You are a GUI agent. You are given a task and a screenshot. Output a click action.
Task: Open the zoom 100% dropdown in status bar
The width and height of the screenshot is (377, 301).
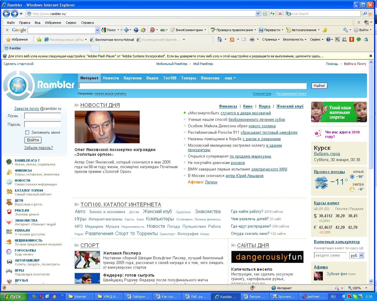pyautogui.click(x=366, y=288)
